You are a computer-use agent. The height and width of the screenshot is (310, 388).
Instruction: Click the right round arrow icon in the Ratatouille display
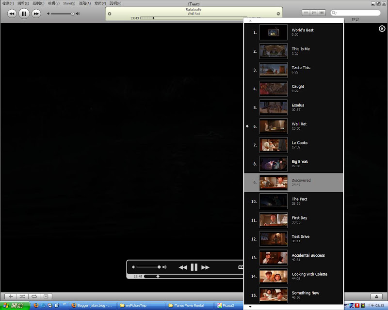pos(278,14)
